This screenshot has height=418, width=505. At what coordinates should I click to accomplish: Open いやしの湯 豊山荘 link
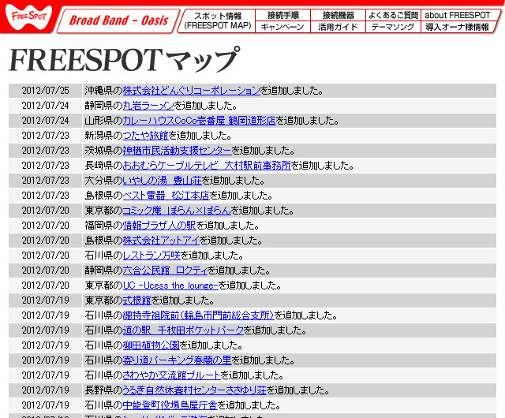(162, 181)
